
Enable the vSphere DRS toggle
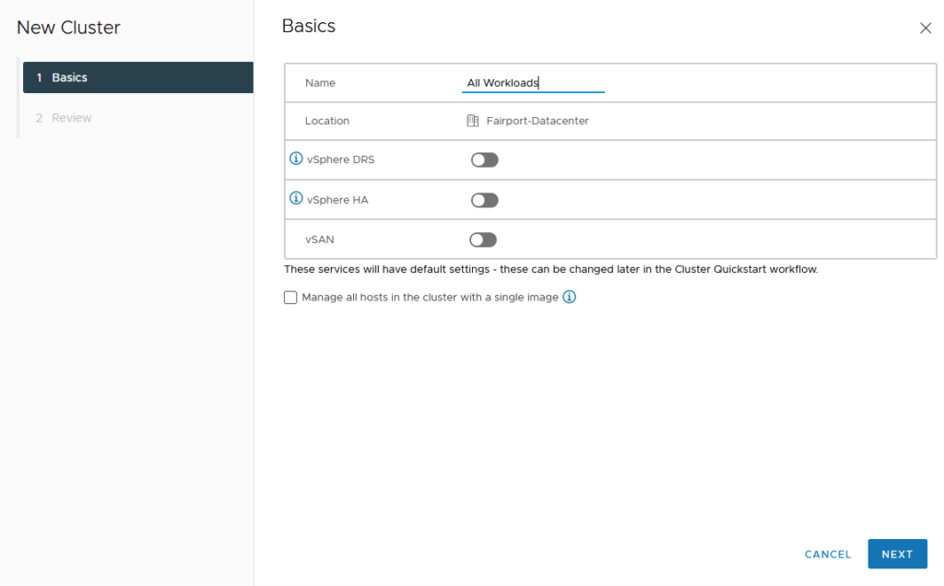point(484,160)
